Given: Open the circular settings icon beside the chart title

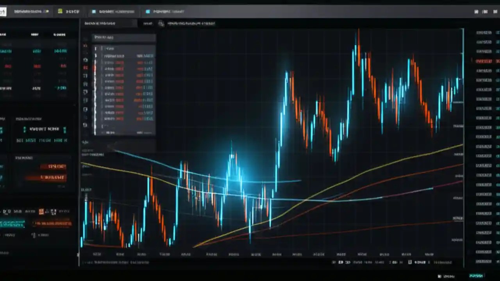Looking at the screenshot, I should point(161,23).
